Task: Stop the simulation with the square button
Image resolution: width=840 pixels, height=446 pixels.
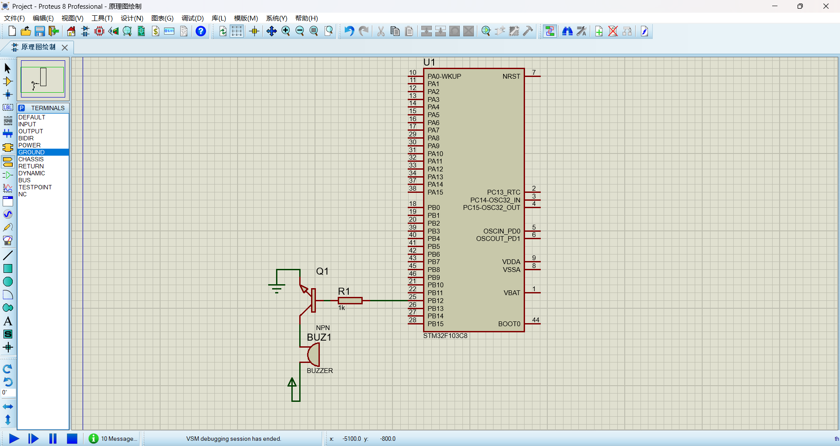Action: [72, 439]
